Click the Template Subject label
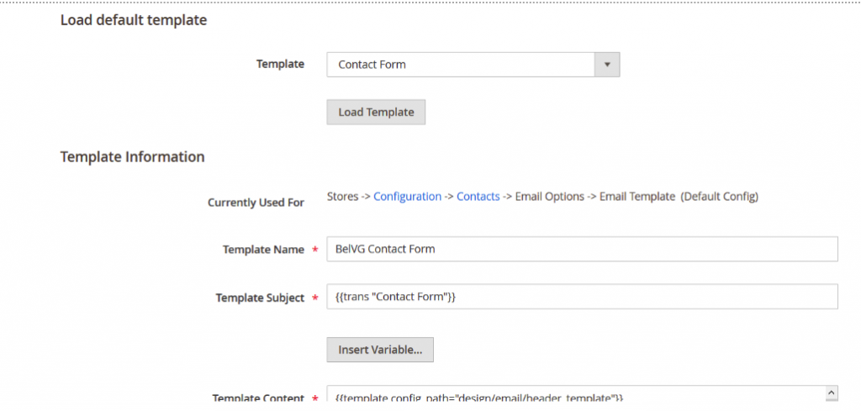861x411 pixels. coord(260,298)
